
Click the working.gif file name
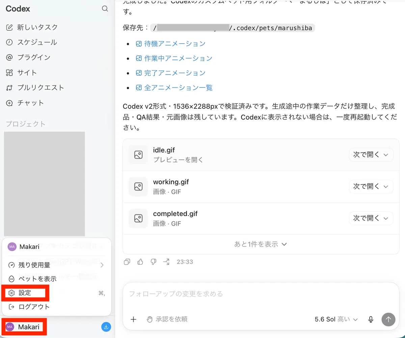tap(171, 182)
